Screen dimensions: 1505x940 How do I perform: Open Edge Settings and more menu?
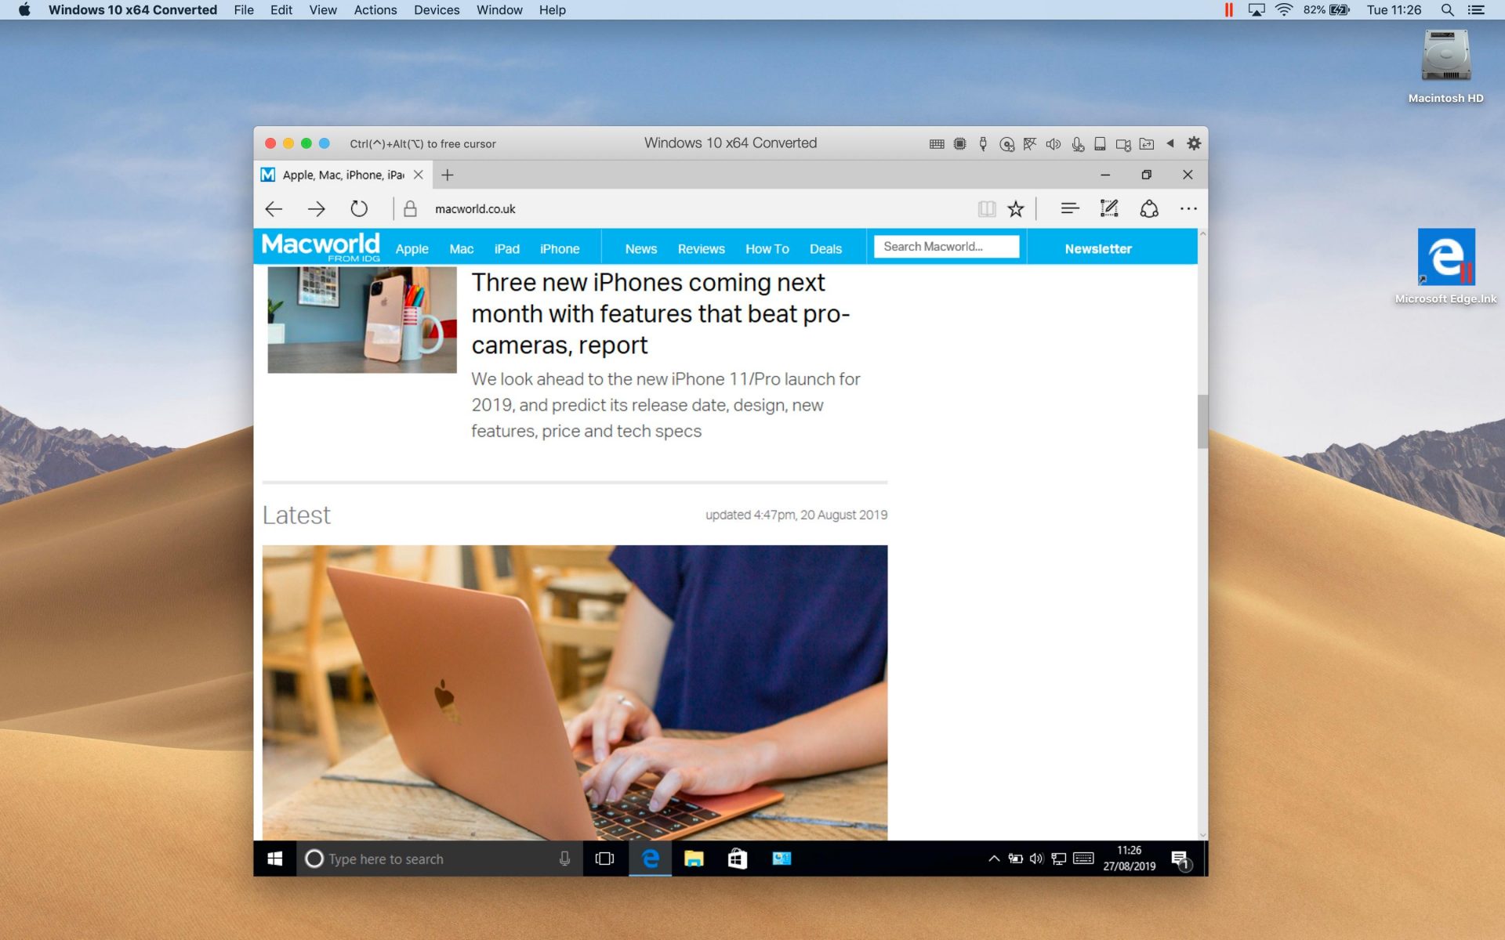coord(1188,208)
